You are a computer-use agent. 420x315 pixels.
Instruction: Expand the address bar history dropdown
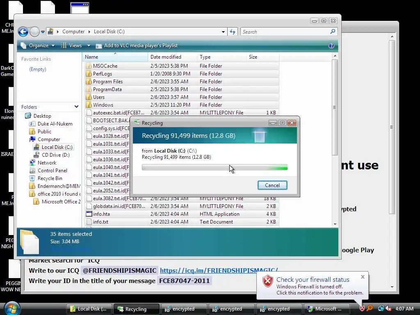tap(223, 32)
